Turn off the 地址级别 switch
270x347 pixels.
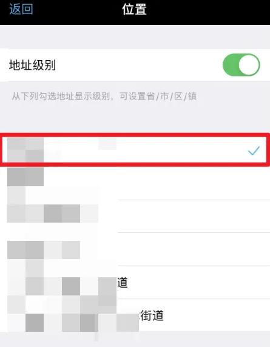(x=241, y=65)
